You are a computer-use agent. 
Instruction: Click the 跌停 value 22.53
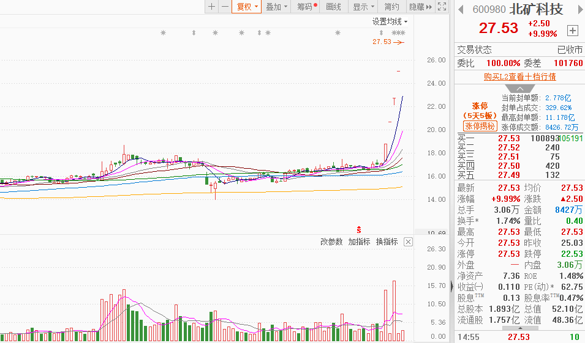pos(572,254)
